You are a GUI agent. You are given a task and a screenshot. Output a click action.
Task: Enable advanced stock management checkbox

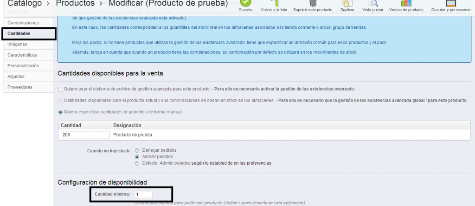(x=60, y=89)
